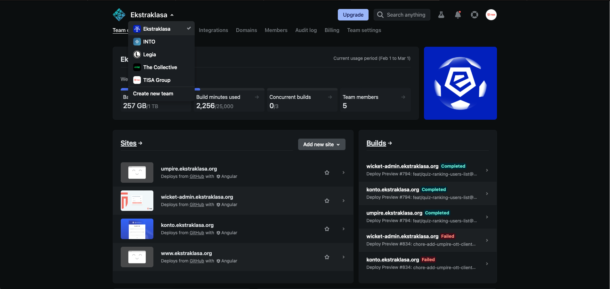Screen dimensions: 610x289
Task: Open the Members tab
Action: [x=276, y=30]
